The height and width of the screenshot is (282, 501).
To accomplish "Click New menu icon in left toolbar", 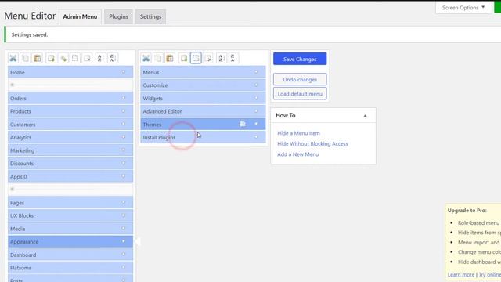I will (51, 58).
